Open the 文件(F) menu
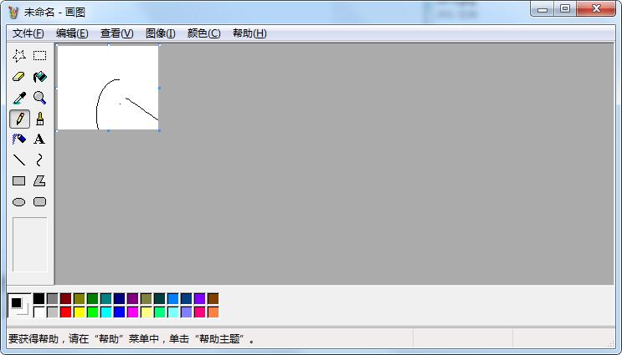The height and width of the screenshot is (355, 622). [x=28, y=33]
